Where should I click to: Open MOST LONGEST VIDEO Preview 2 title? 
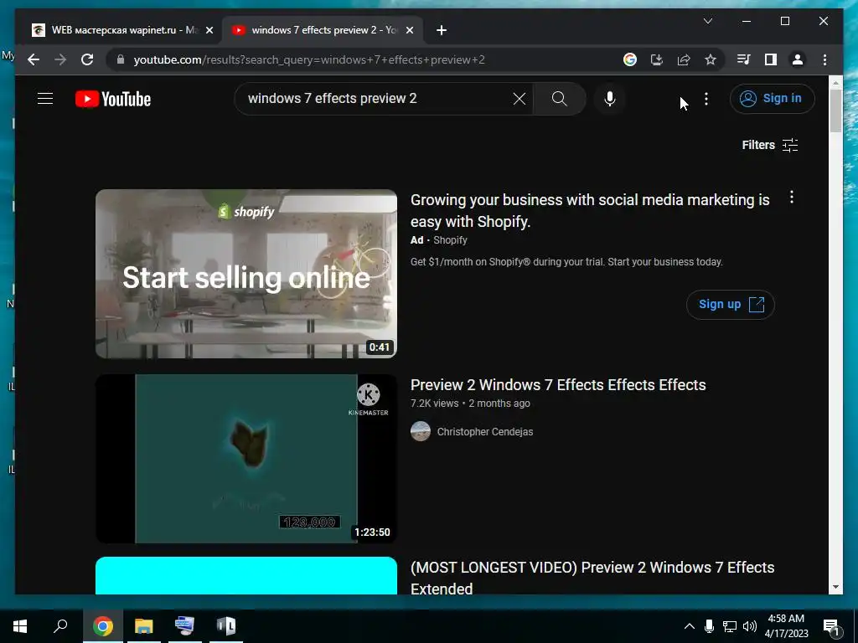click(x=592, y=578)
